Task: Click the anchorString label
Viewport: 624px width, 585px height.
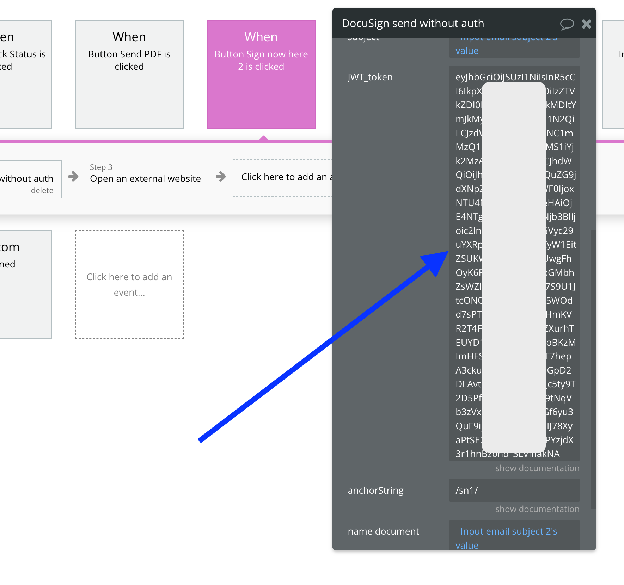Action: coord(375,491)
